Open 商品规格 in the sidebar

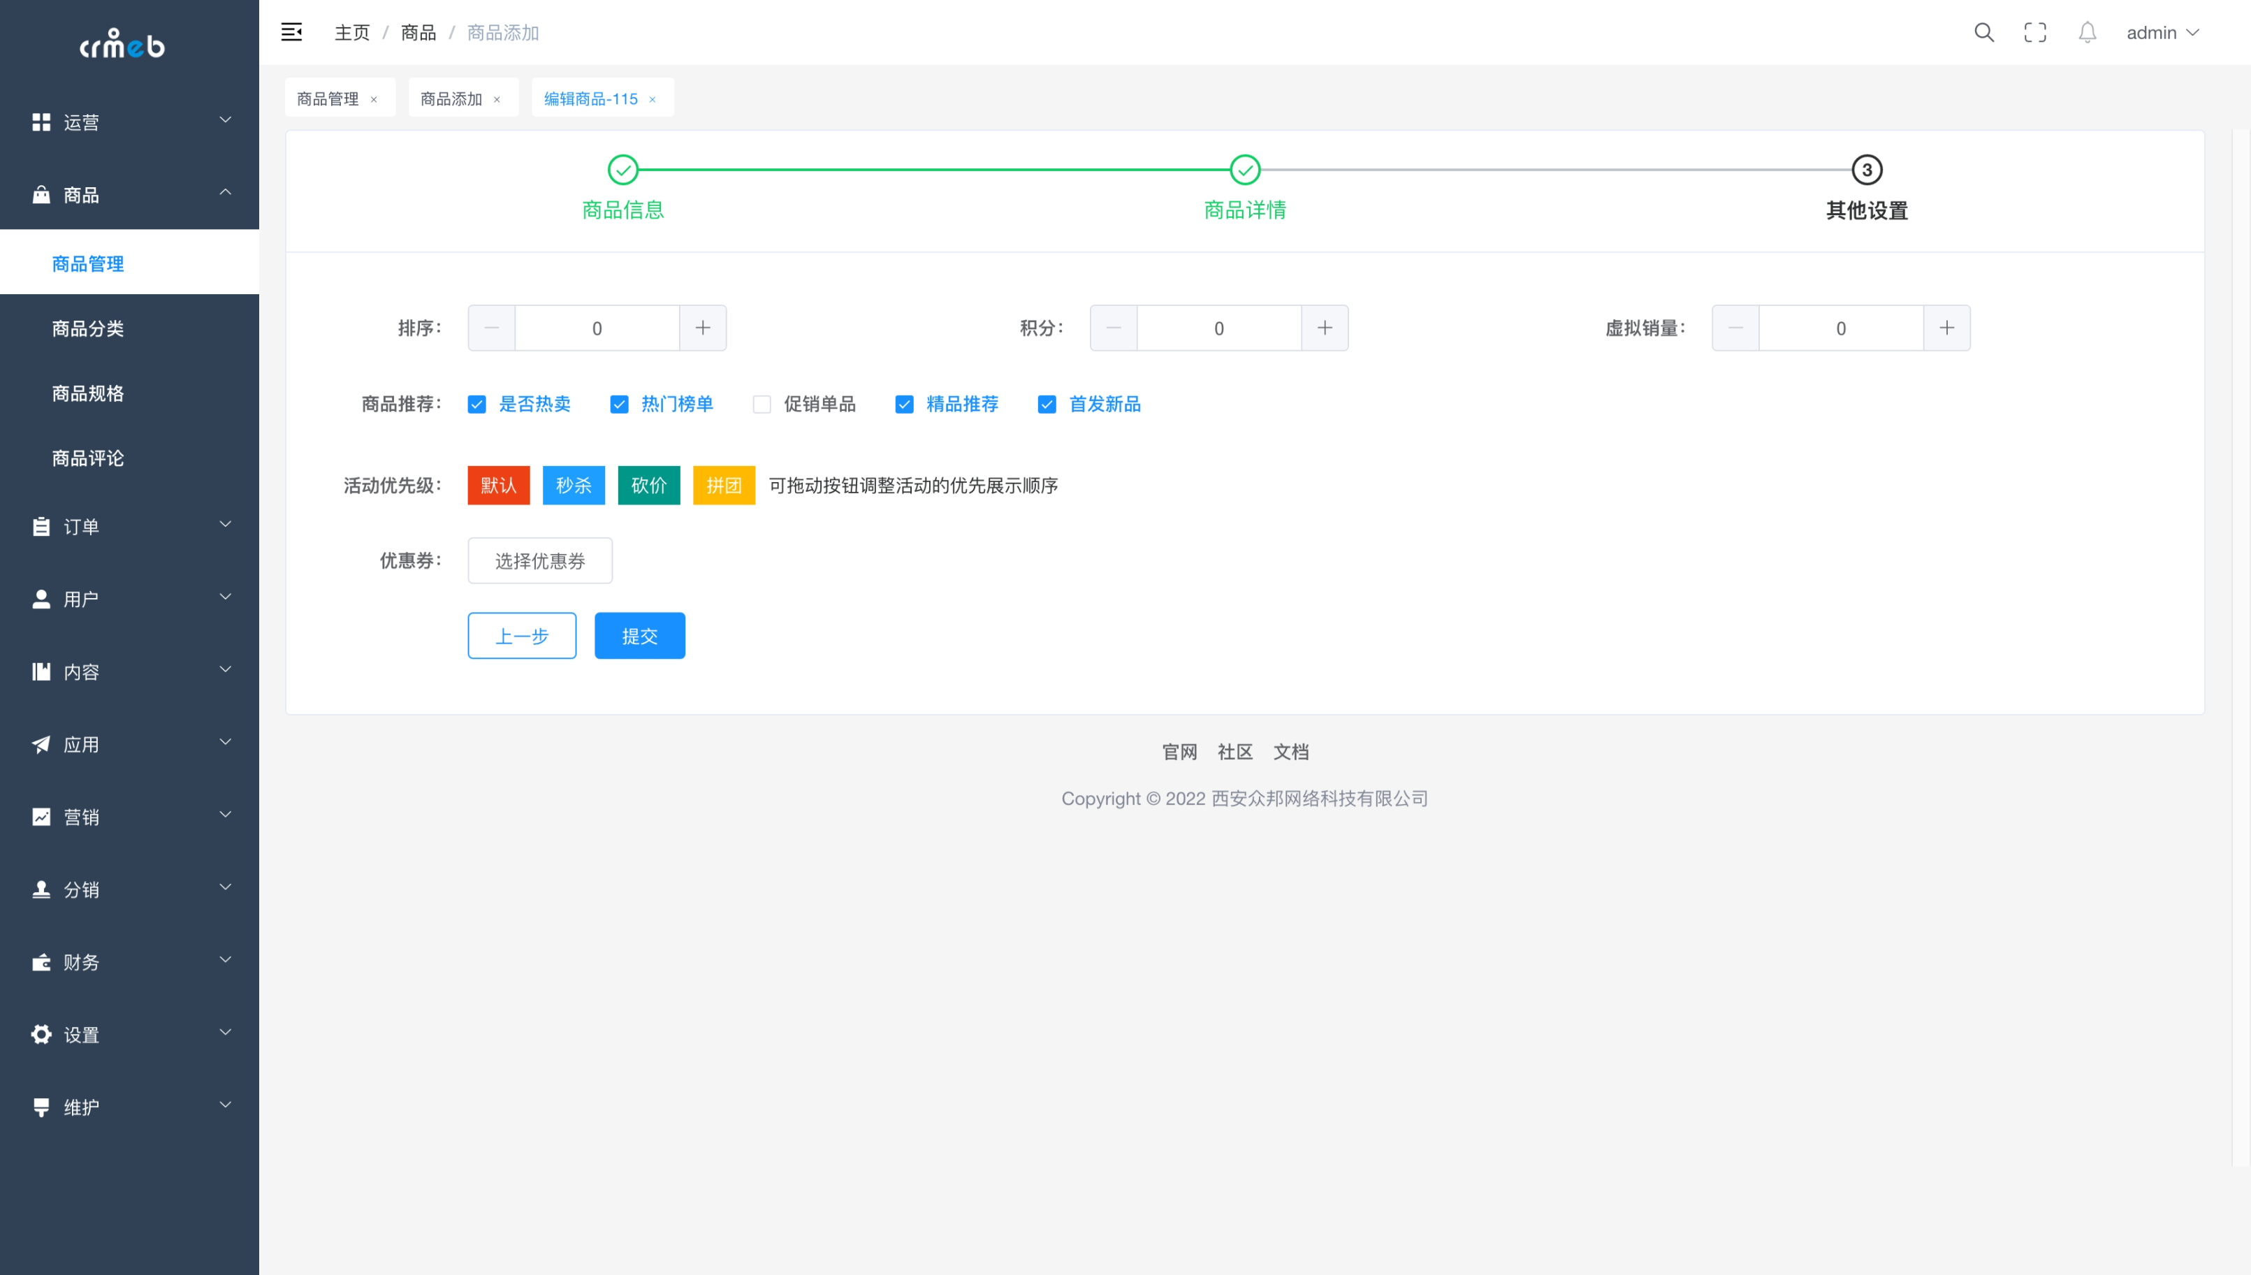[x=129, y=393]
